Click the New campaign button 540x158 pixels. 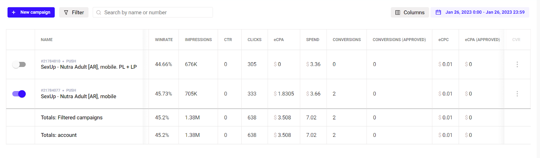coord(31,12)
